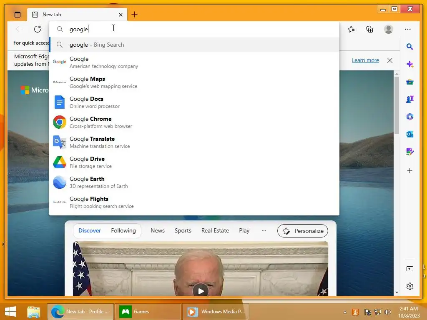Close the New tab tab
The width and height of the screenshot is (427, 320).
click(121, 15)
